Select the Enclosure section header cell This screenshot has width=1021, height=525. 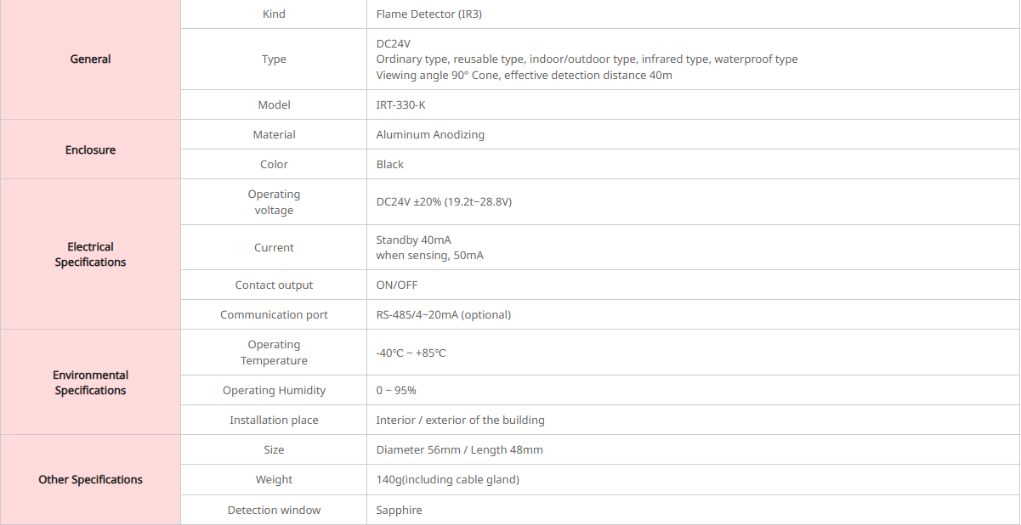tap(90, 150)
